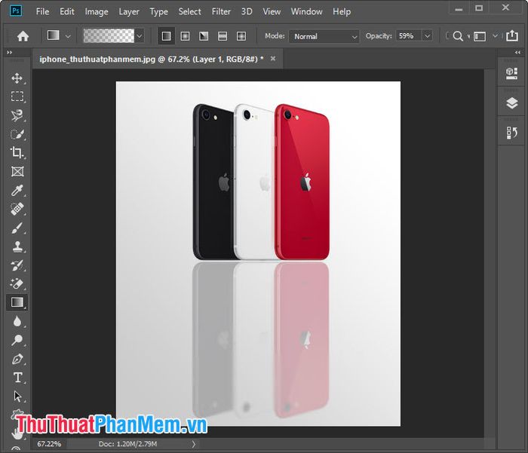
Task: Choose Radial Gradient style
Action: [x=185, y=36]
